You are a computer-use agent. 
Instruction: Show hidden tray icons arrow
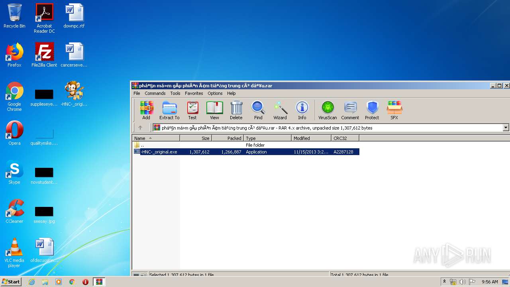tap(444, 282)
